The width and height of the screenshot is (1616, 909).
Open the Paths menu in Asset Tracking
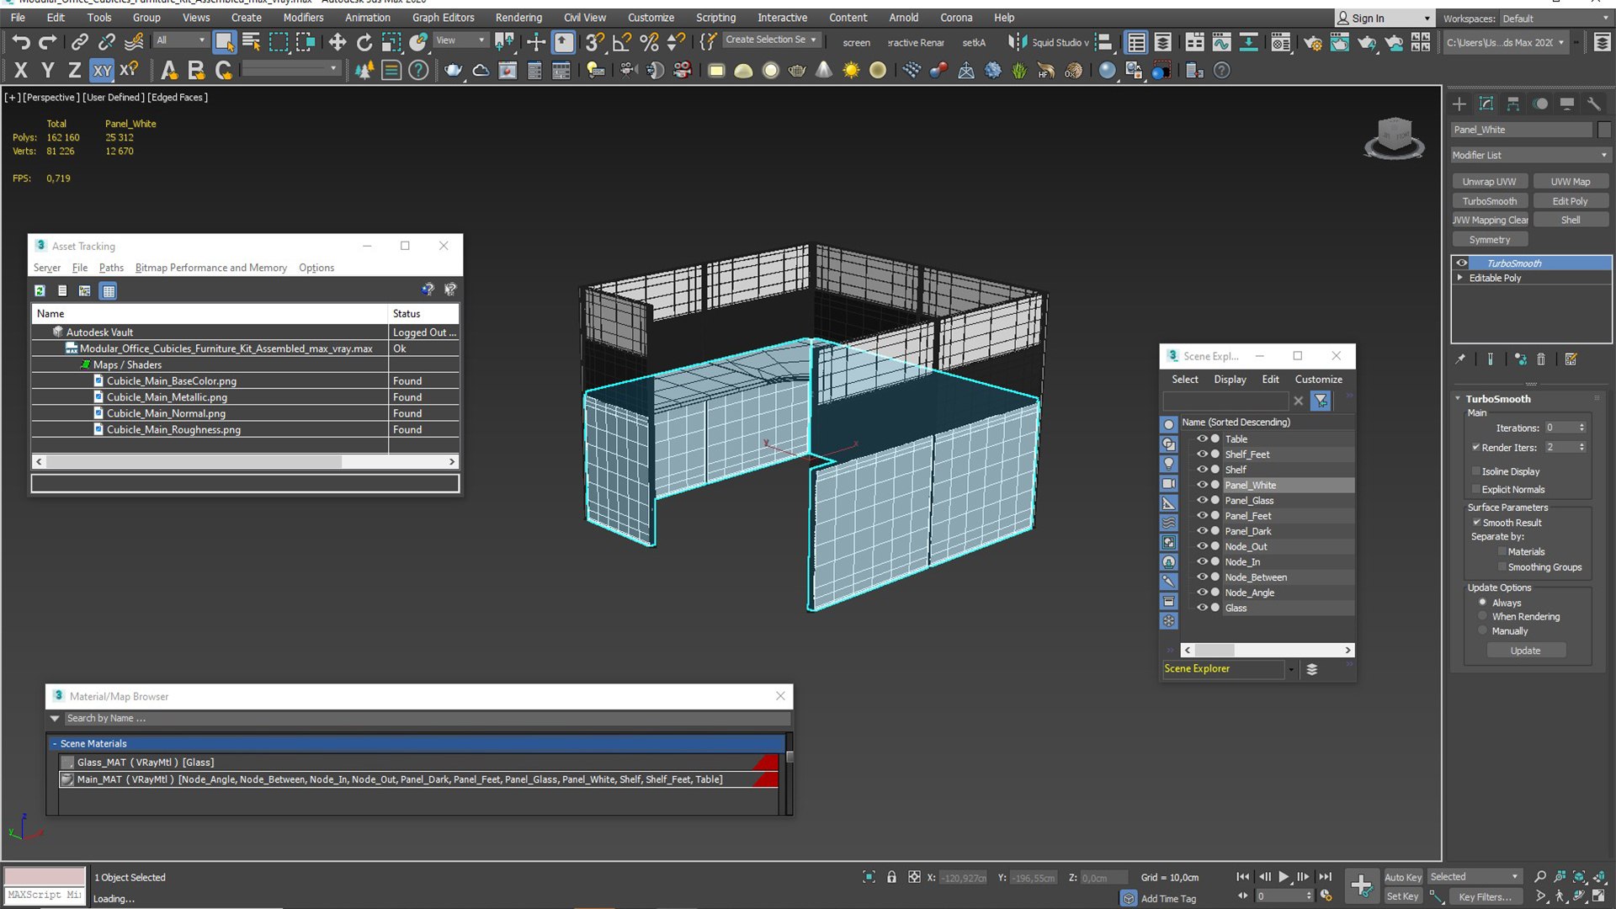[x=111, y=268]
